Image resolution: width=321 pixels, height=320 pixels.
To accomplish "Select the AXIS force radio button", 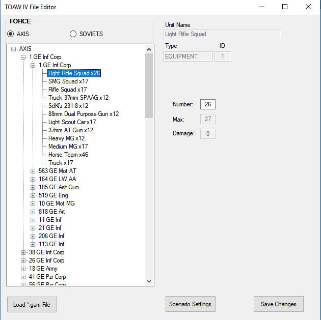I will click(x=10, y=34).
